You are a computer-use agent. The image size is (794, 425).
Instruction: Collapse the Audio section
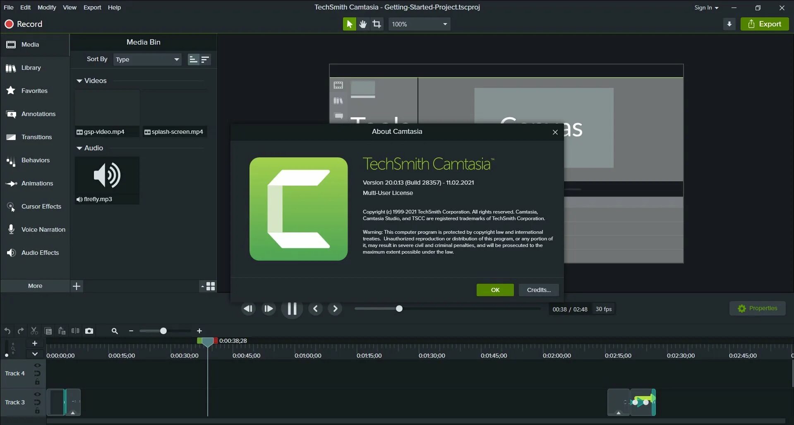pyautogui.click(x=79, y=148)
